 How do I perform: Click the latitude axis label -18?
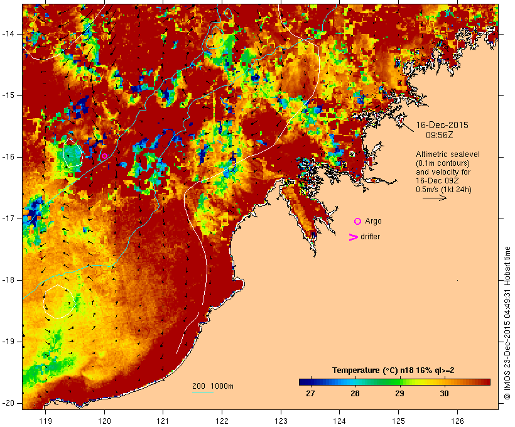point(8,280)
